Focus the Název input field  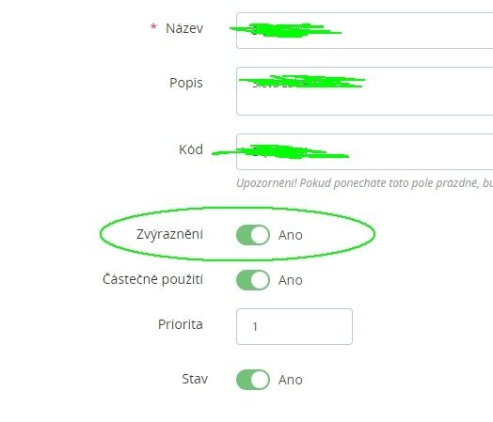[x=365, y=30]
